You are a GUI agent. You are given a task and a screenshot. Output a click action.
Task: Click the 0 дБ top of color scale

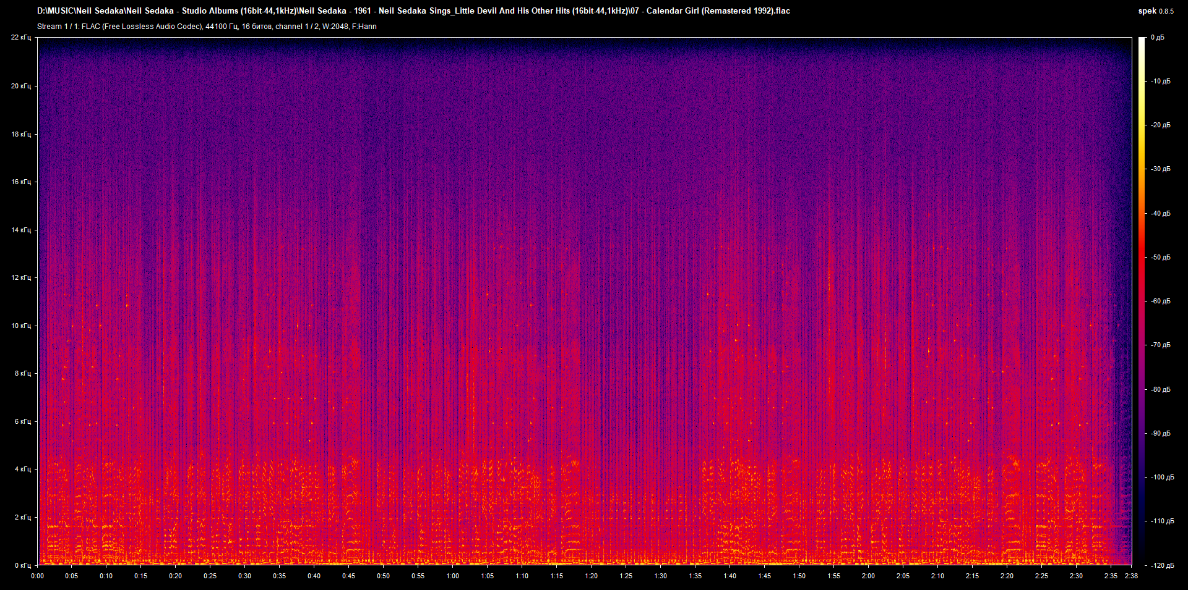pyautogui.click(x=1158, y=38)
